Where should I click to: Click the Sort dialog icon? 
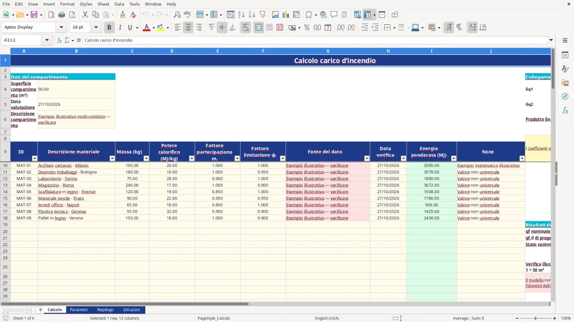pos(231,15)
